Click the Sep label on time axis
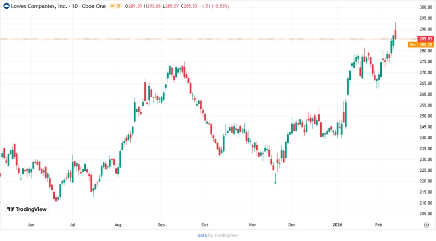The height and width of the screenshot is (241, 436). (x=161, y=225)
